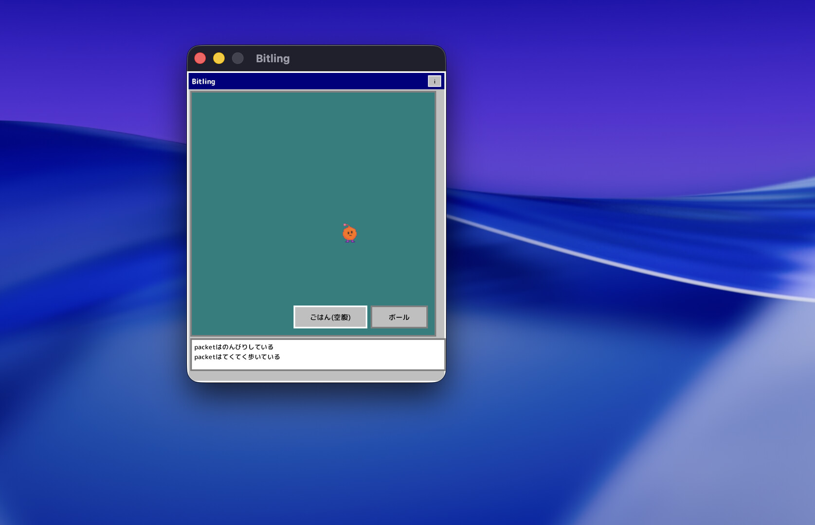
Task: Pet the orange creature packet
Action: point(349,235)
